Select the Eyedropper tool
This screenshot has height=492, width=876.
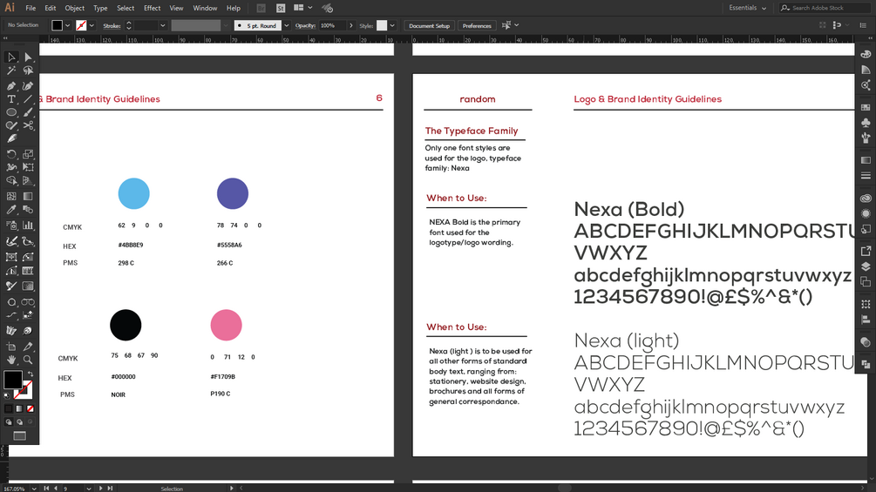pos(11,211)
